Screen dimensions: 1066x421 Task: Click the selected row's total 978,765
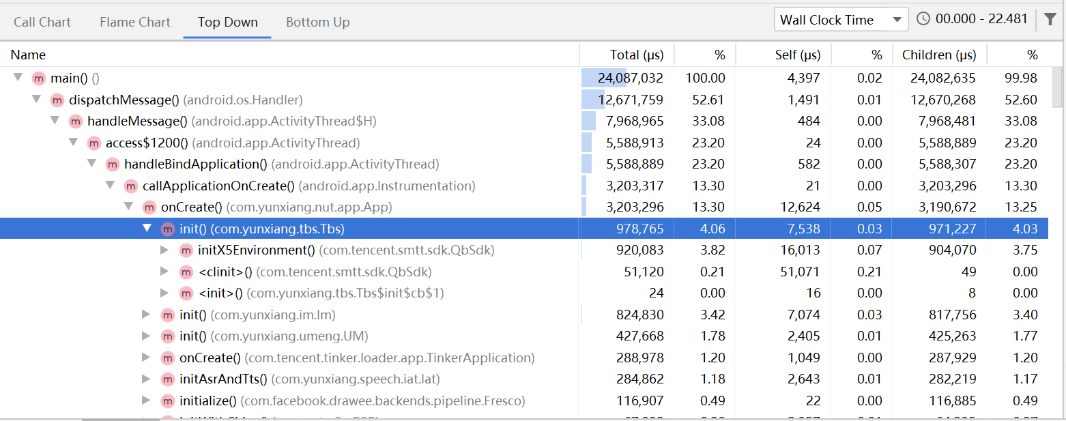pyautogui.click(x=639, y=229)
